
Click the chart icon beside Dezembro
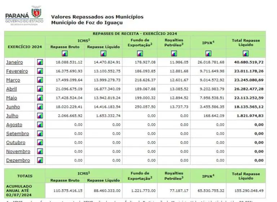click(x=40, y=160)
